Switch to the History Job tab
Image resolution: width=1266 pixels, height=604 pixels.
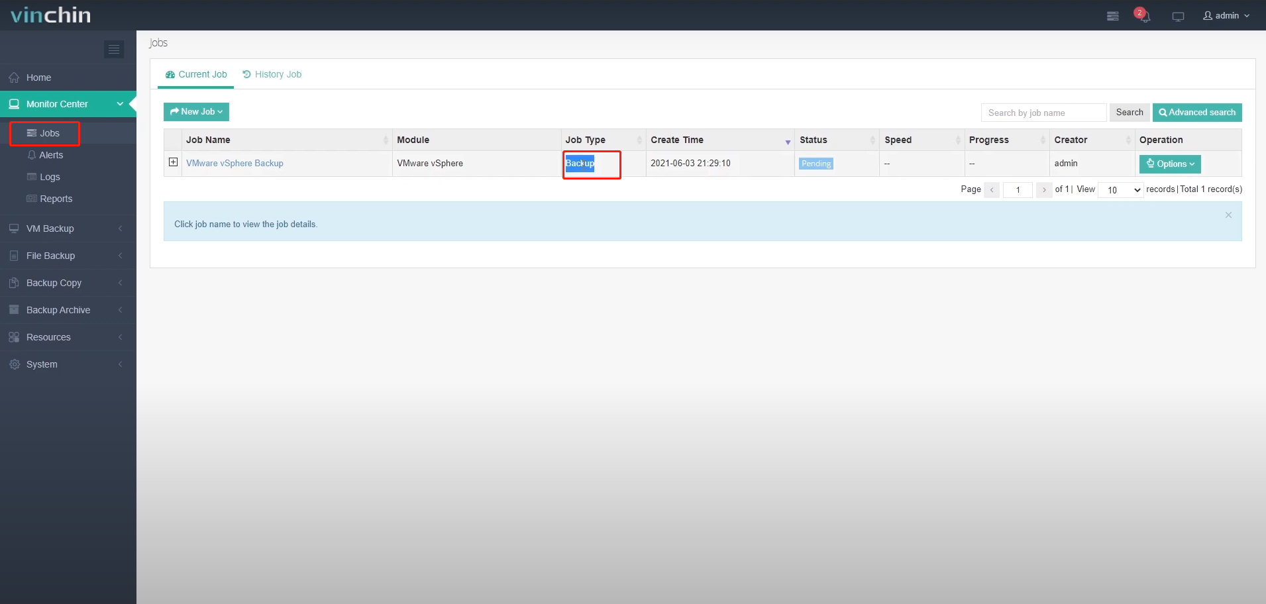pyautogui.click(x=272, y=74)
